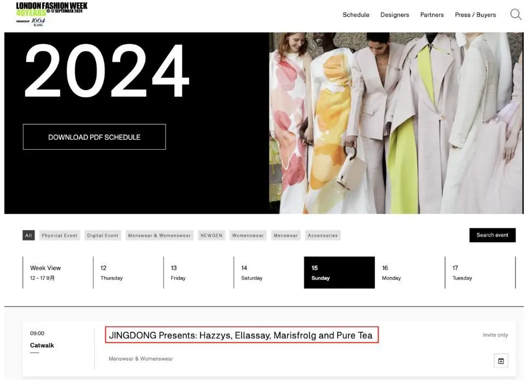Click the search magnifier icon
Image resolution: width=527 pixels, height=382 pixels.
click(x=515, y=15)
